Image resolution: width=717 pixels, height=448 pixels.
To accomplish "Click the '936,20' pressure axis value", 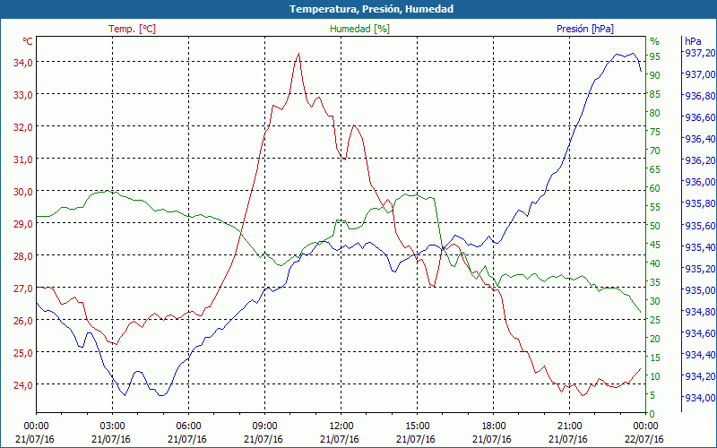I will coord(700,161).
